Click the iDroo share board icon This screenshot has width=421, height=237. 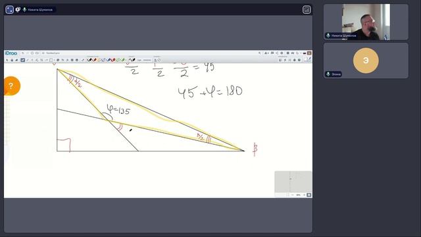[277, 53]
